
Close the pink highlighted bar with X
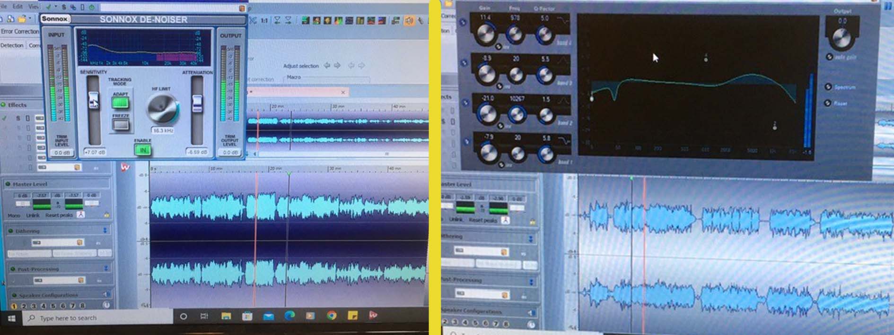343,92
